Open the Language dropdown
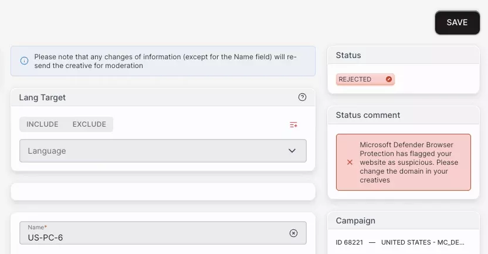 coord(163,151)
